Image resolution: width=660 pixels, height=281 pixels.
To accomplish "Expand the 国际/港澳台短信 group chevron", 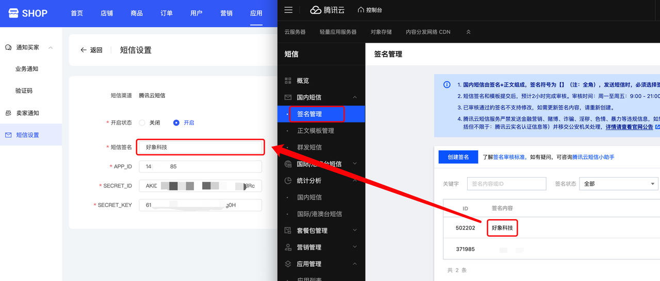I will pos(355,164).
